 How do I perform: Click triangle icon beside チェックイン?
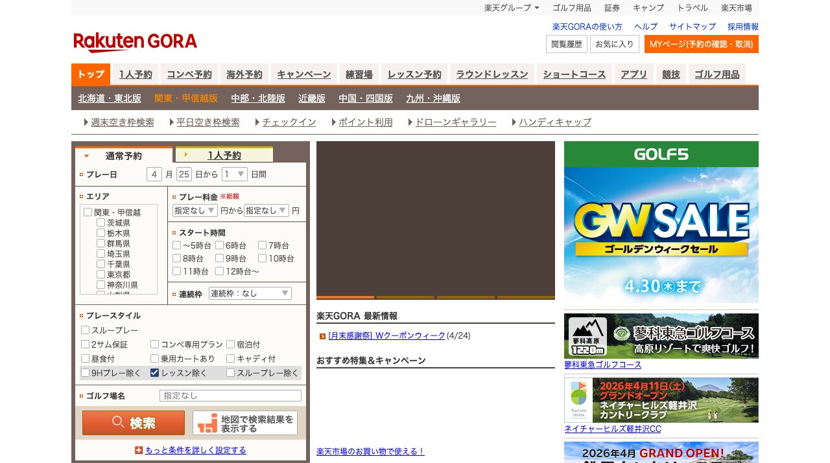pyautogui.click(x=257, y=122)
